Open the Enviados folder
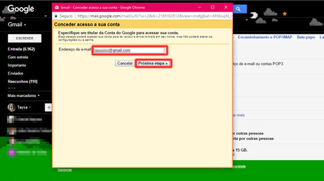 pyautogui.click(x=15, y=73)
